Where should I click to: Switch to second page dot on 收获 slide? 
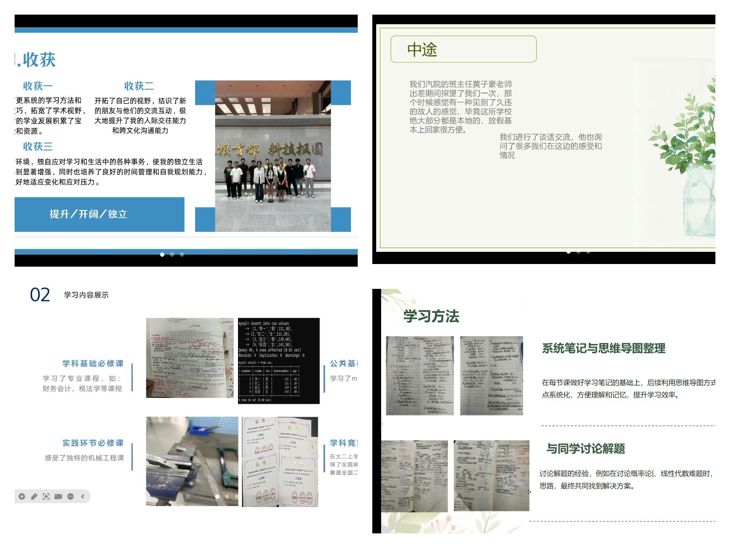point(172,254)
